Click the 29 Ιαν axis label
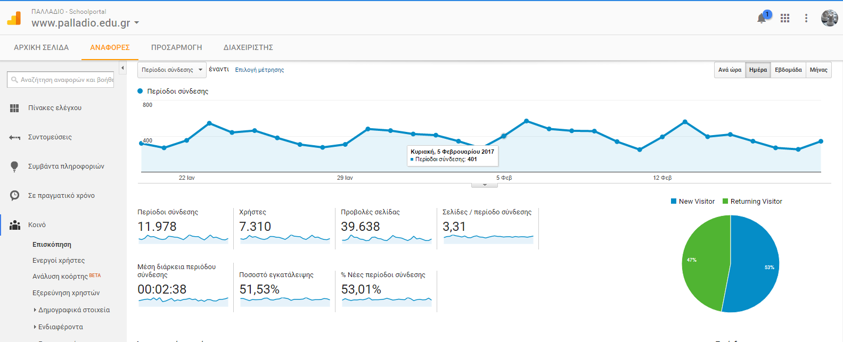The height and width of the screenshot is (342, 843). [x=345, y=178]
